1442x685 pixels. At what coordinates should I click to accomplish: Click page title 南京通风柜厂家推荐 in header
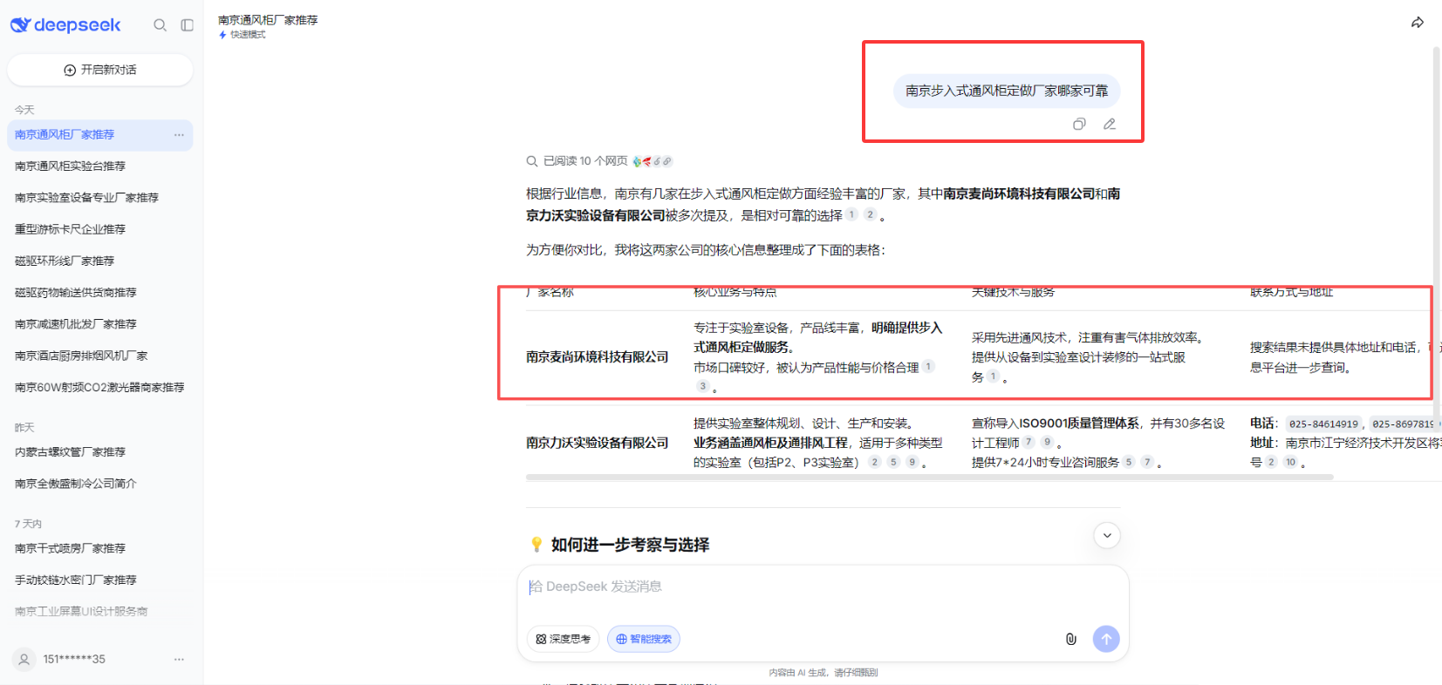coord(268,20)
